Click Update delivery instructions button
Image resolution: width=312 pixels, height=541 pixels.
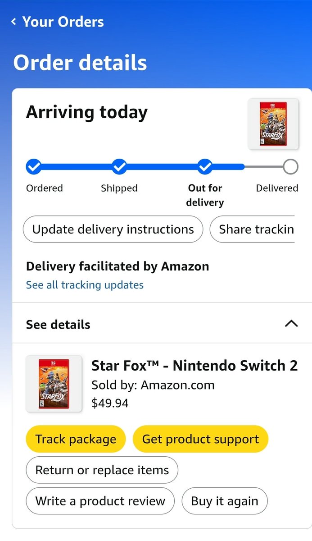tap(113, 229)
